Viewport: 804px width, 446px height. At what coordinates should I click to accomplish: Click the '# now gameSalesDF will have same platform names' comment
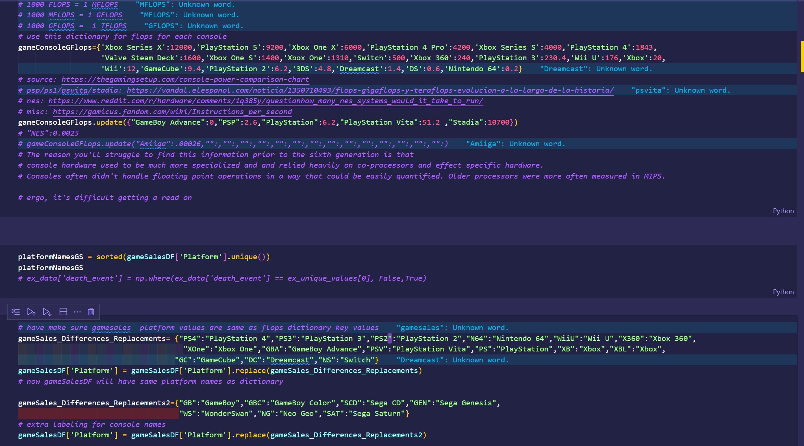click(151, 382)
